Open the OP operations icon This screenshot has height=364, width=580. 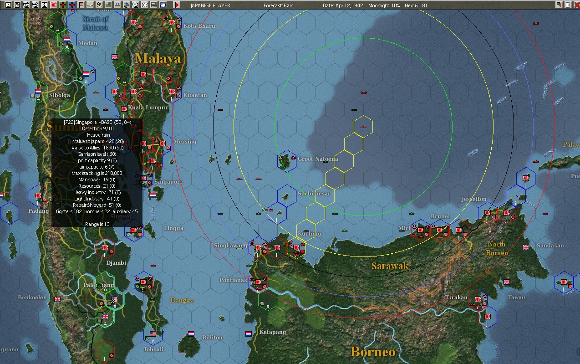144,5
